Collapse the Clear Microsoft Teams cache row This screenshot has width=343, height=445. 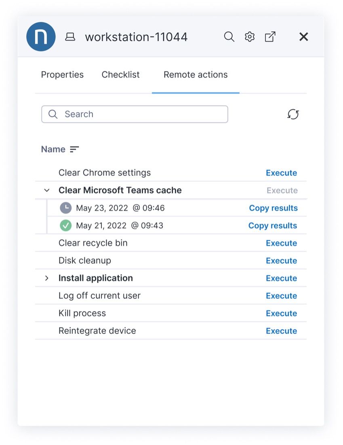coord(47,190)
